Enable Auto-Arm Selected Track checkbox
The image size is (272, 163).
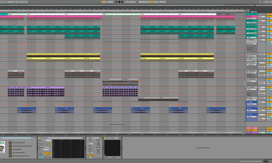tap(10, 143)
